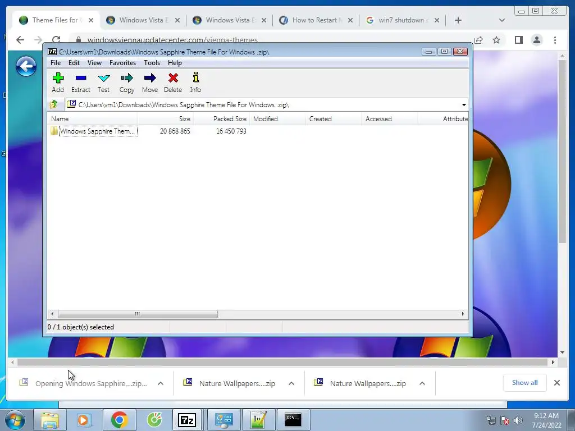Sort by Created column header

click(334, 119)
